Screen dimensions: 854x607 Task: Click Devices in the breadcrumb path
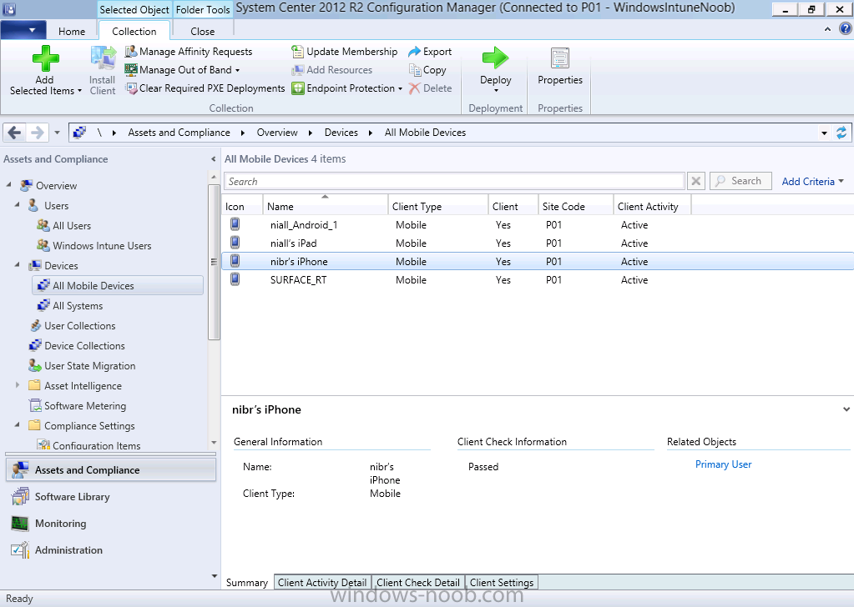(x=341, y=133)
